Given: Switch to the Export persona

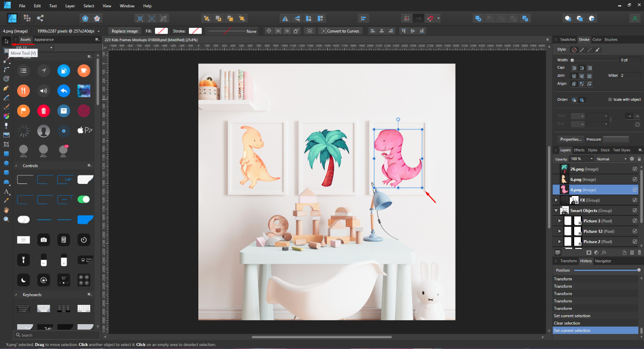Looking at the screenshot, I should point(40,18).
